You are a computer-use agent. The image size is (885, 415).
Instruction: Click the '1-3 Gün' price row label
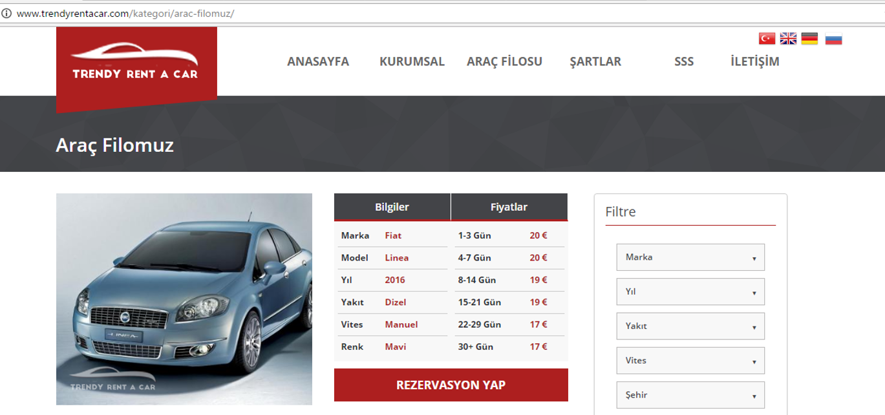tap(474, 236)
